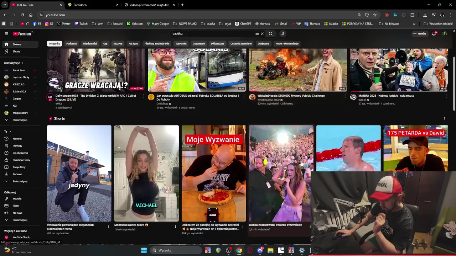The image size is (456, 256).
Task: Open Playlisty in the sidebar
Action: (x=20, y=146)
